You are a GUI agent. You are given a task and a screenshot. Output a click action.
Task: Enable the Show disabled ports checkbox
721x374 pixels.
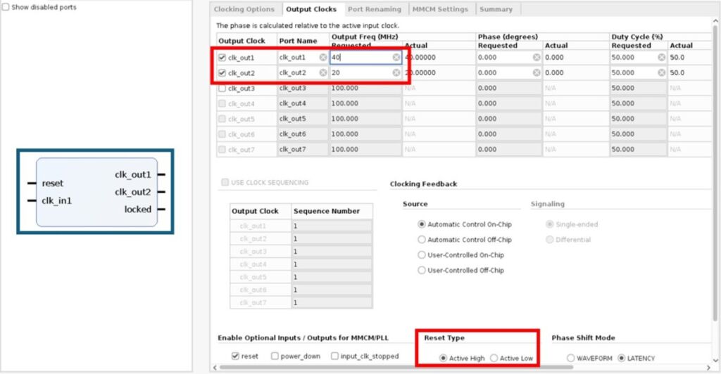tap(6, 7)
